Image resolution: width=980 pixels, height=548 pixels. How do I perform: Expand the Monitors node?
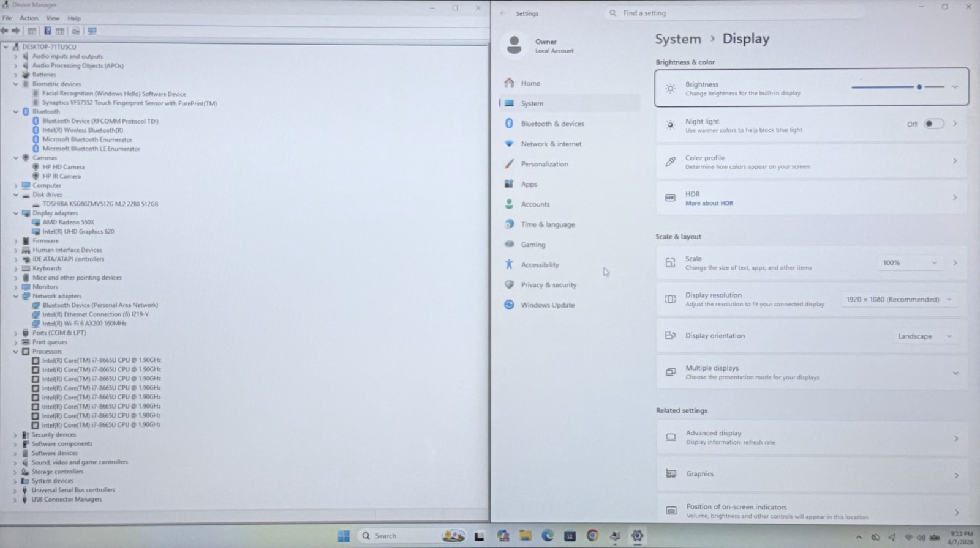(x=16, y=287)
